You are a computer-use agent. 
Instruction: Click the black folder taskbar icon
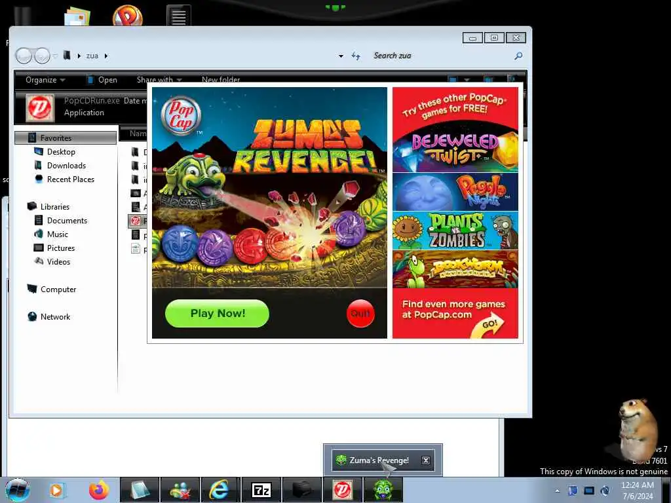(301, 490)
